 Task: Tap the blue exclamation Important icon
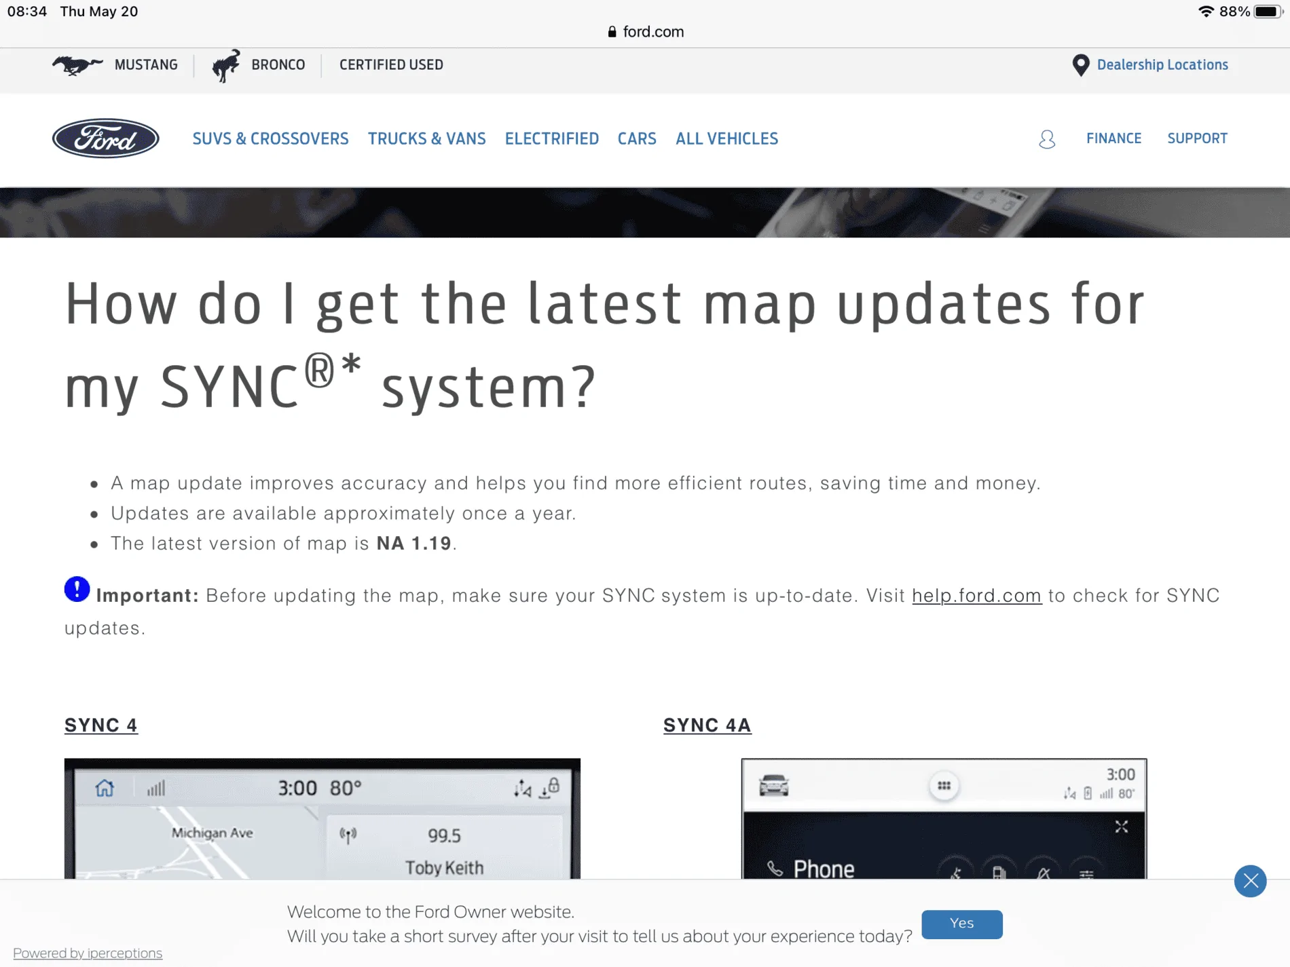click(x=77, y=589)
